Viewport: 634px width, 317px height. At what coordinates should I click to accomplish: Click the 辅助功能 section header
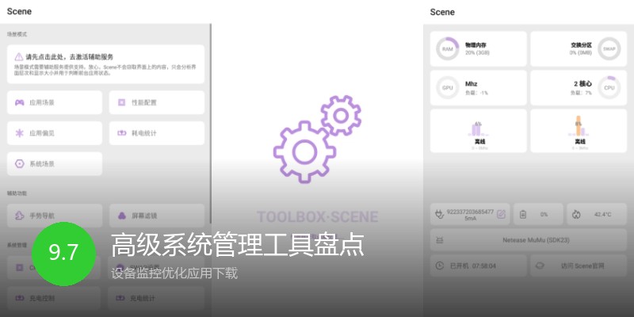coord(17,193)
